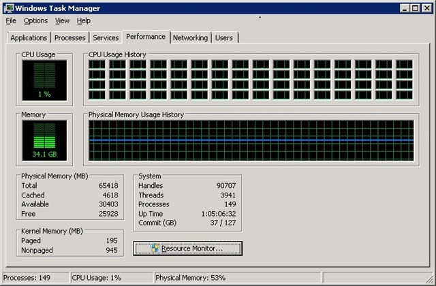
Task: Click the Nonpaged value 945
Action: click(x=112, y=250)
